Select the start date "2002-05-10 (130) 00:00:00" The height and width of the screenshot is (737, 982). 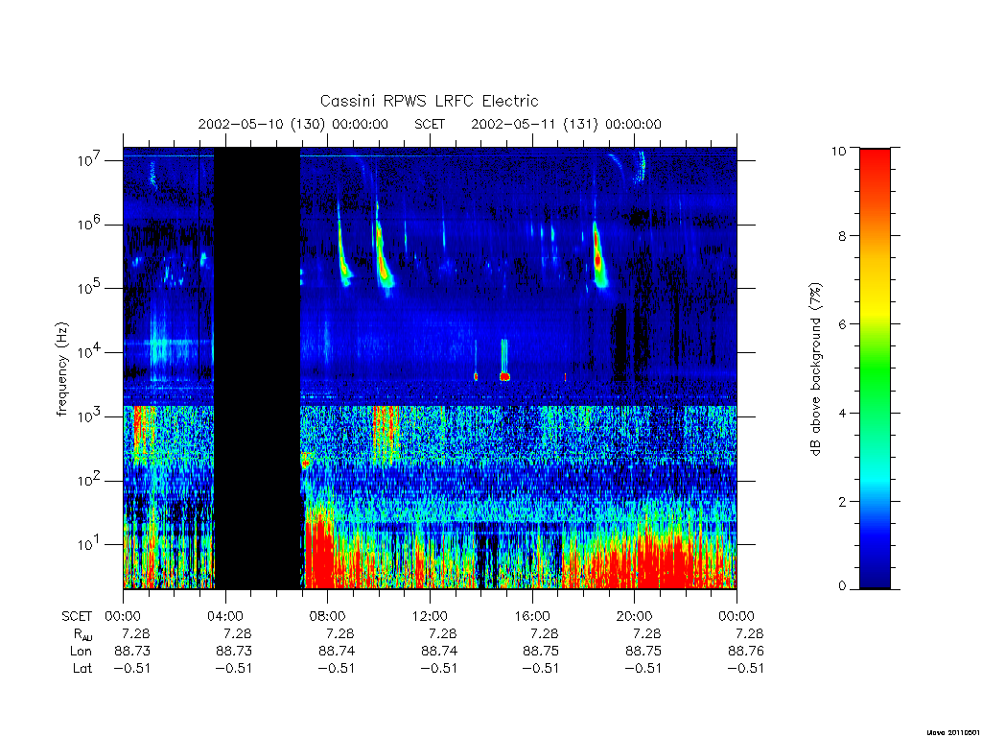pos(293,124)
